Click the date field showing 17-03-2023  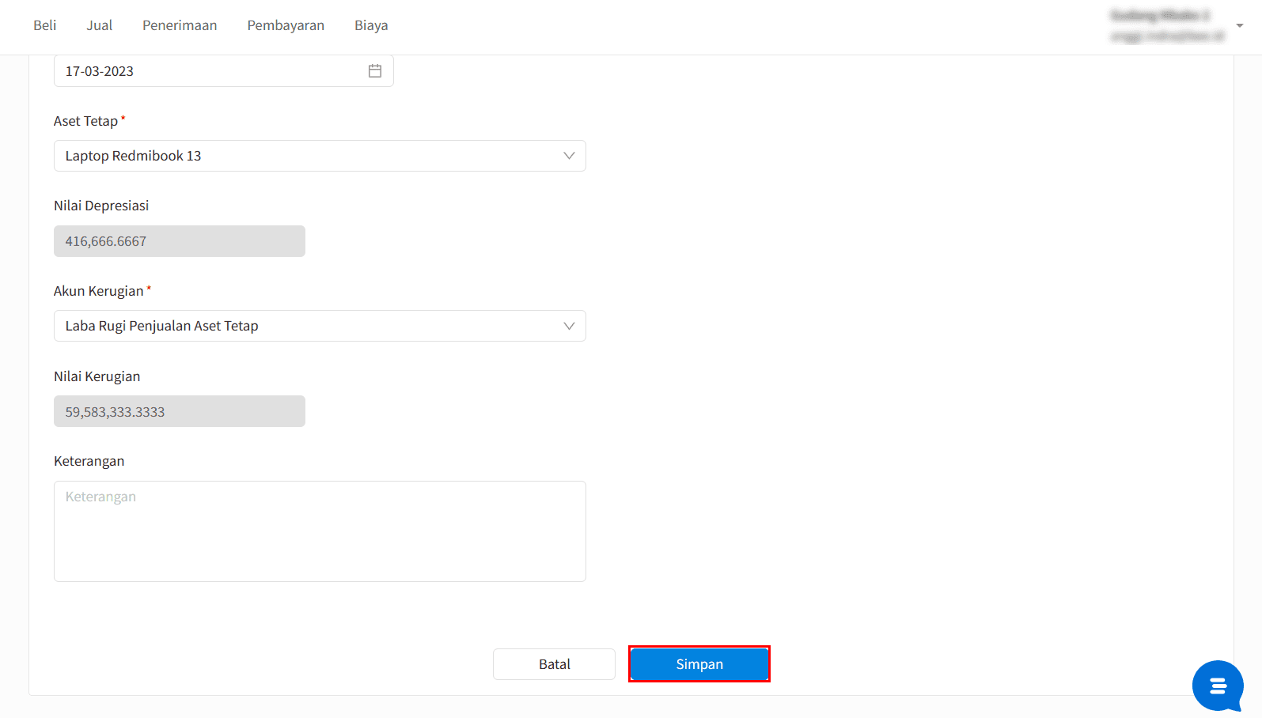tap(206, 71)
